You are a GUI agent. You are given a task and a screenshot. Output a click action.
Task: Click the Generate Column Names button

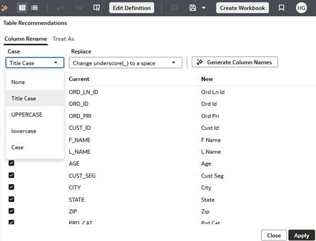pyautogui.click(x=234, y=62)
